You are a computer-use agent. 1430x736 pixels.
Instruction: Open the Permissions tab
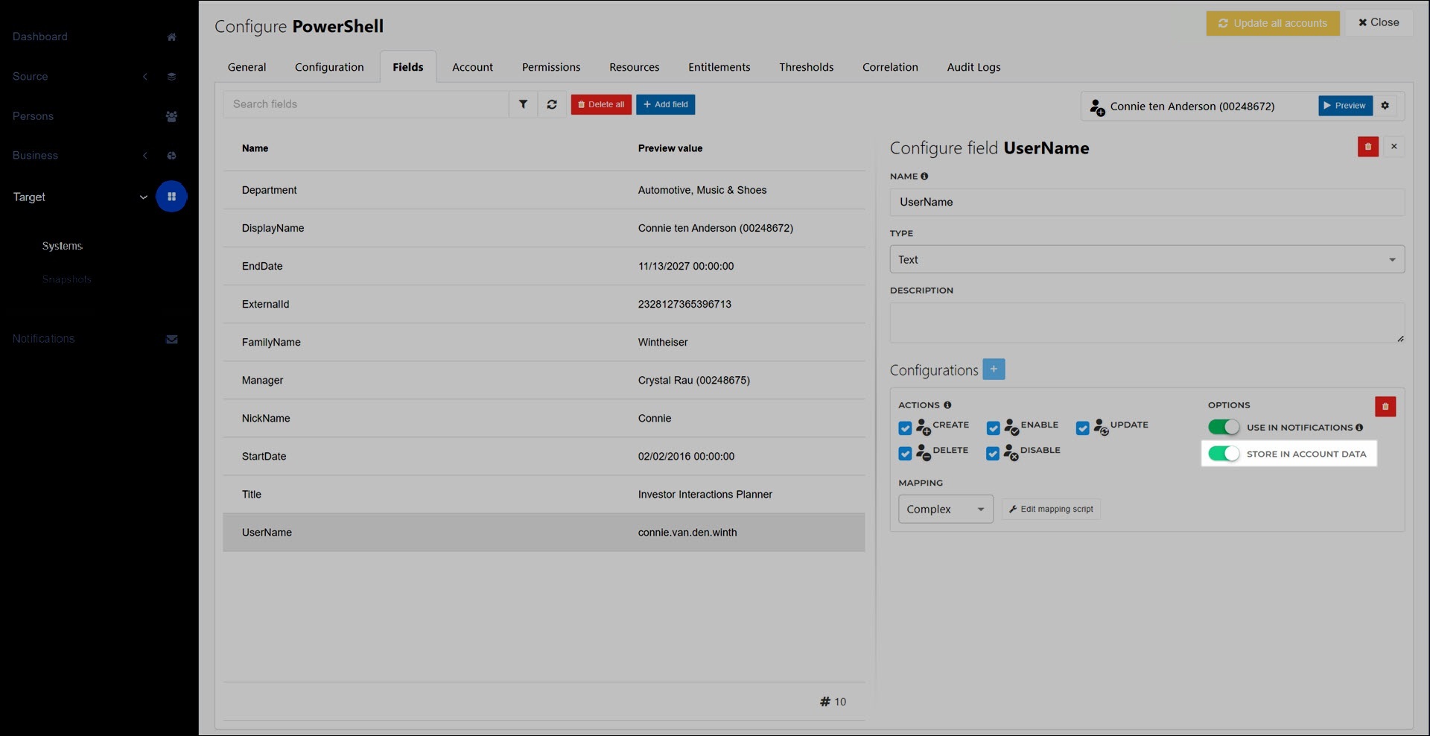pos(551,67)
